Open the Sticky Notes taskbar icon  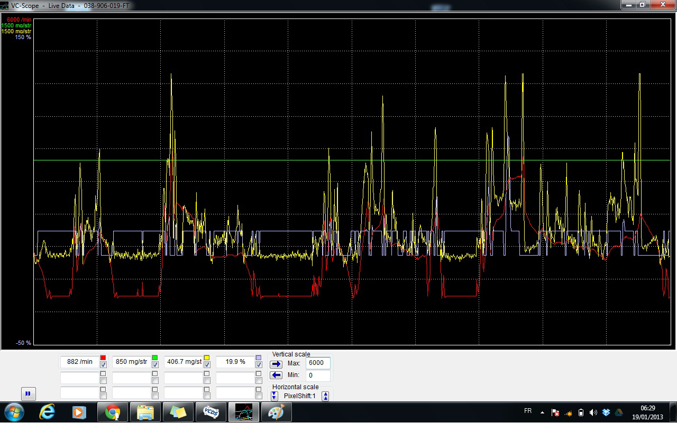[x=178, y=412]
